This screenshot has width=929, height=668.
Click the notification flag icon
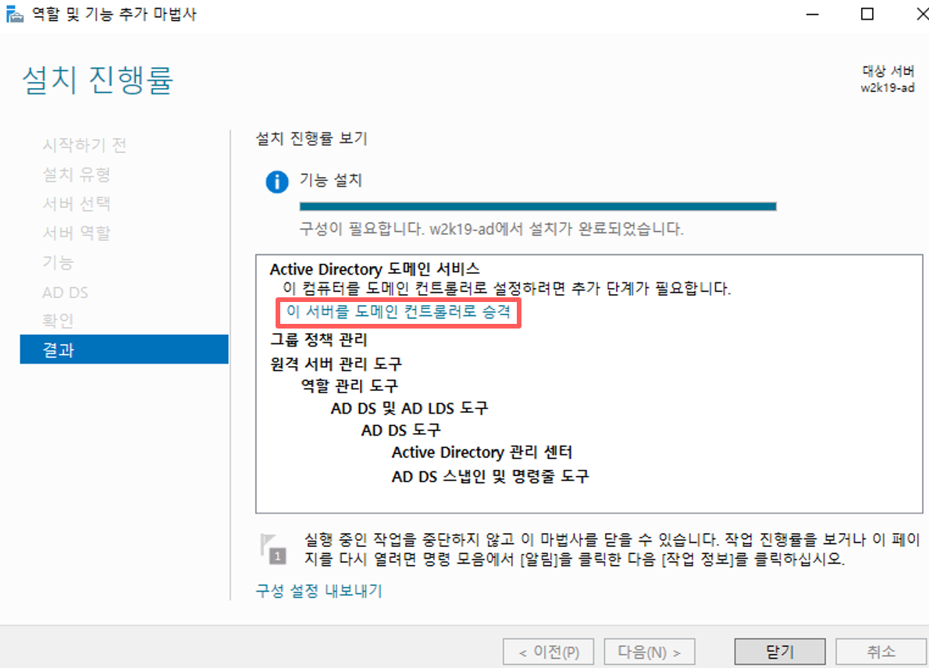pyautogui.click(x=272, y=549)
